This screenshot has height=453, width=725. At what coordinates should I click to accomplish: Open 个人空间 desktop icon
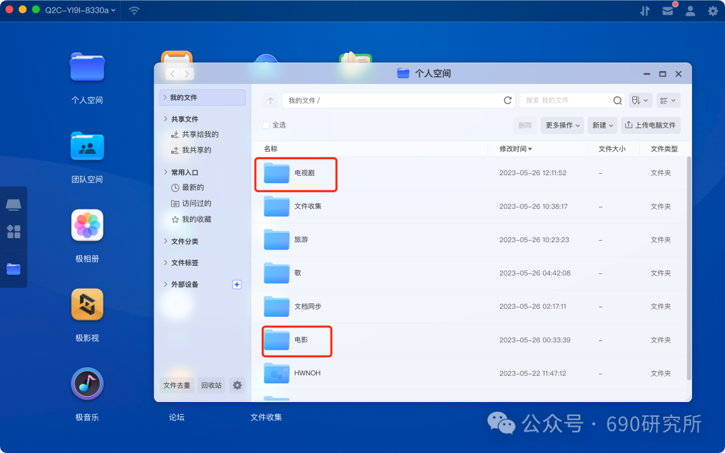pos(87,67)
